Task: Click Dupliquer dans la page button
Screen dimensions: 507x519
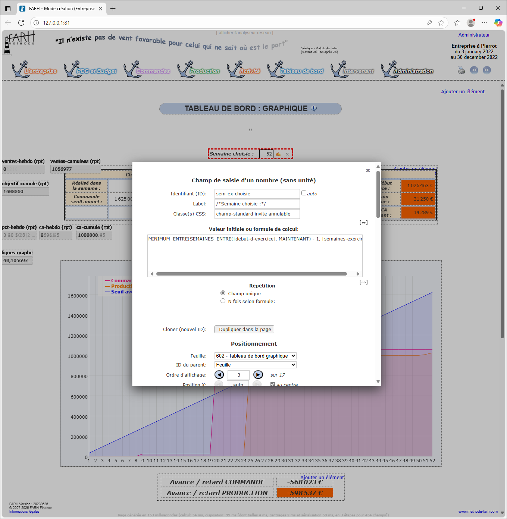Action: pos(244,329)
